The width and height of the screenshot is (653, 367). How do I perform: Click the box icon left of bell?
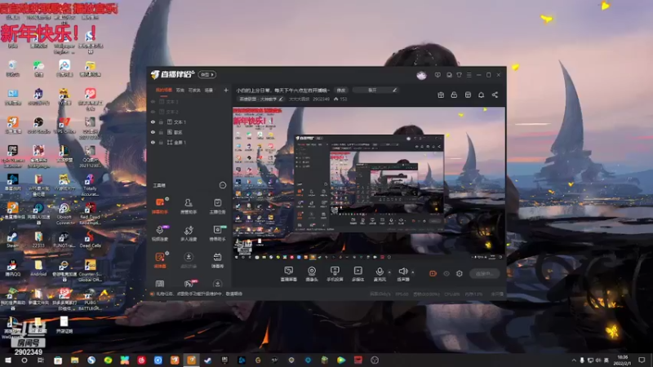468,95
